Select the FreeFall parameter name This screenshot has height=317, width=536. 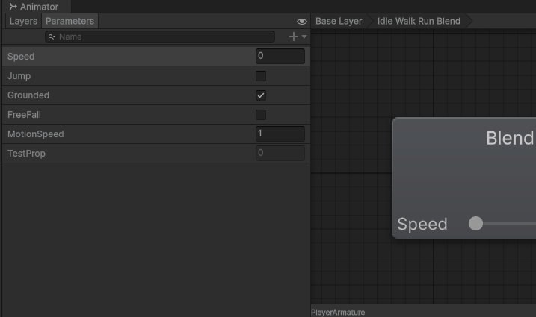[24, 115]
